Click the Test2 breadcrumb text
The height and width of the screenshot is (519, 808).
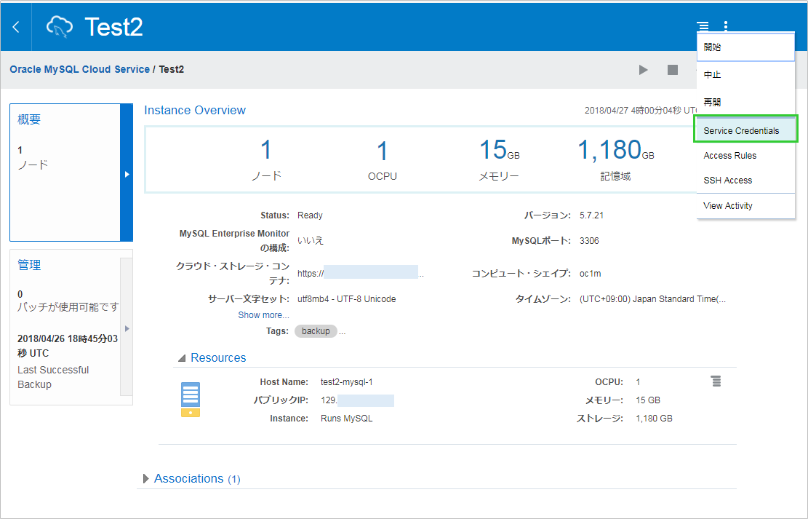(172, 69)
